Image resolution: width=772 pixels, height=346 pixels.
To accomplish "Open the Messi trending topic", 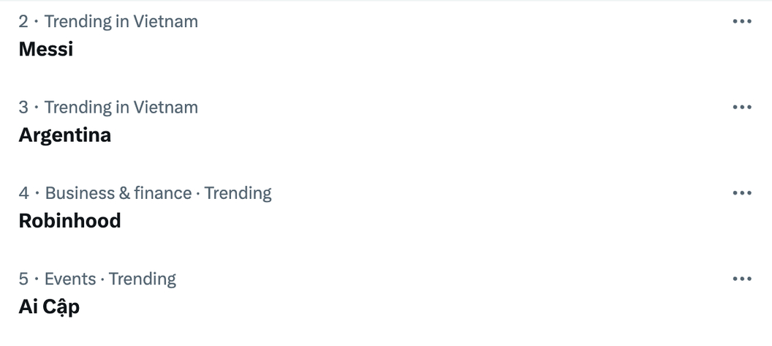I will pyautogui.click(x=46, y=49).
